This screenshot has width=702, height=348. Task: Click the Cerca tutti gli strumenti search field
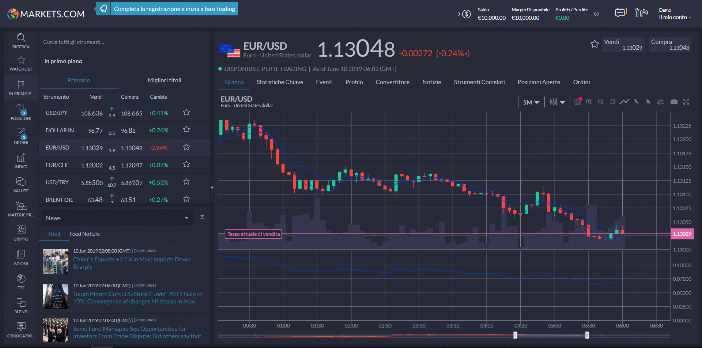click(x=124, y=42)
